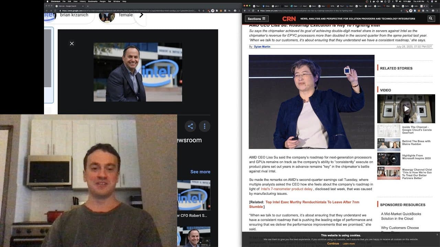Bookmark the CRN page with star icon
The width and height of the screenshot is (440, 247).
[401, 11]
